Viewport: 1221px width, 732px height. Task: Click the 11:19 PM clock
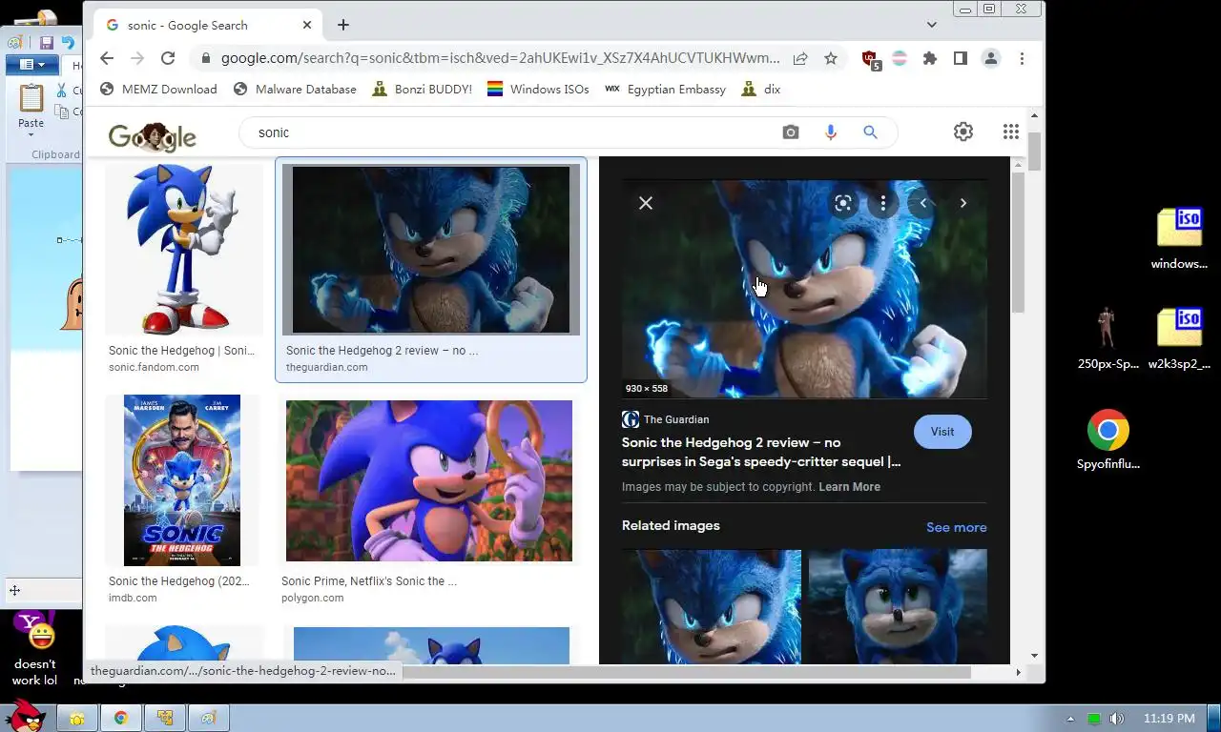[1169, 719]
